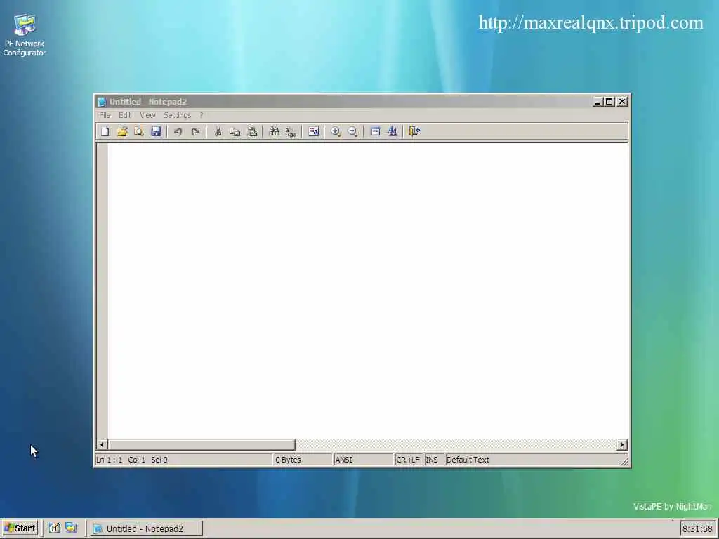This screenshot has height=539, width=719.
Task: Click the left arrow of horizontal scrollbar
Action: (x=103, y=444)
